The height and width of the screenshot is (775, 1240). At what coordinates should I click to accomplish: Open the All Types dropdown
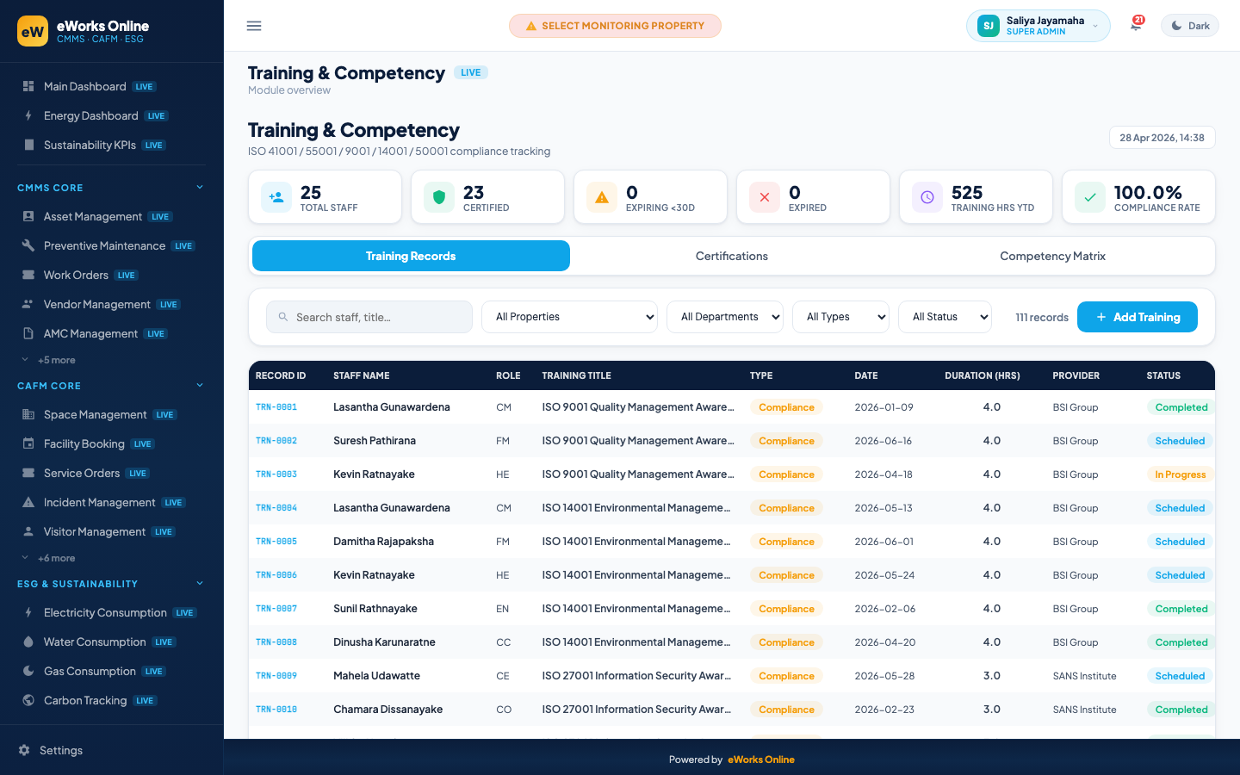point(840,317)
